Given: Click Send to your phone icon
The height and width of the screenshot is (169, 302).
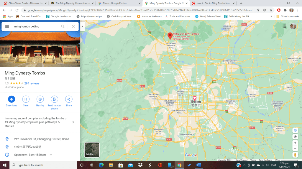Looking at the screenshot, I should 54,99.
